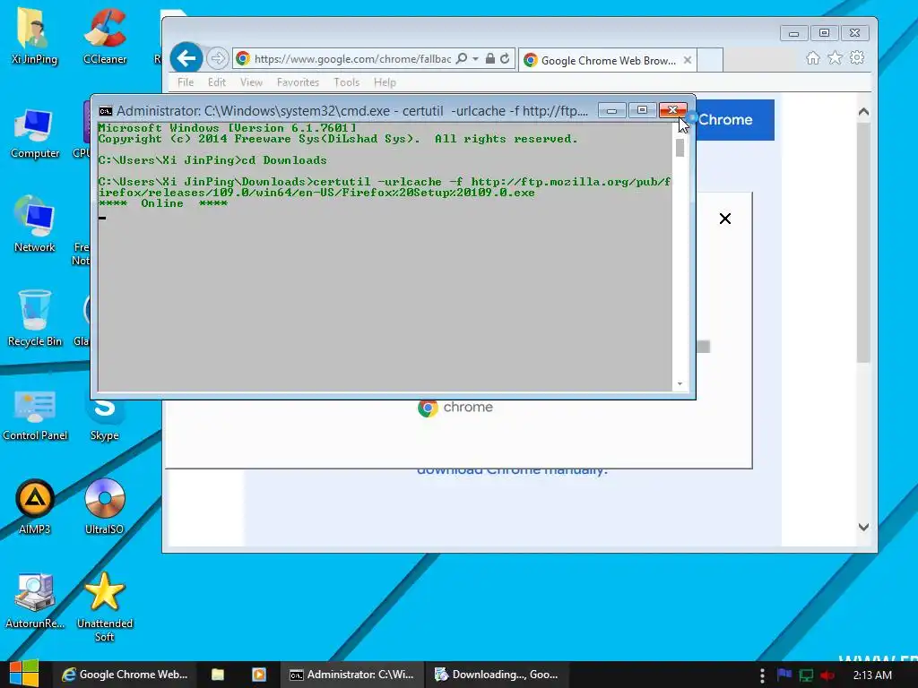Image resolution: width=918 pixels, height=688 pixels.
Task: Click the 'Online' status line in cmd
Action: point(163,203)
